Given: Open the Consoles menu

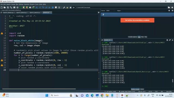Looking at the screenshot, I should tap(26, 4).
